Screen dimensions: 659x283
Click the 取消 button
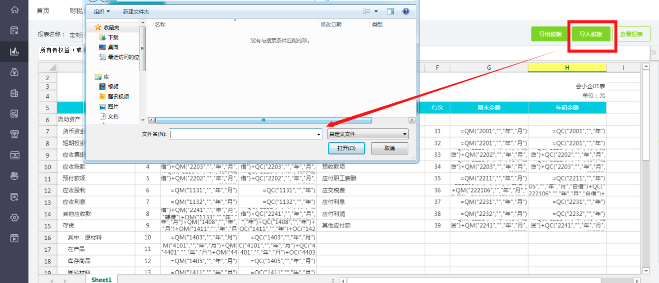390,148
